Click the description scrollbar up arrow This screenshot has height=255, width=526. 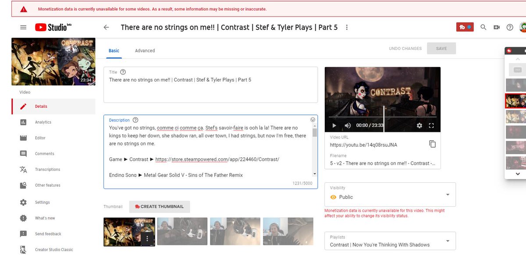pos(314,126)
